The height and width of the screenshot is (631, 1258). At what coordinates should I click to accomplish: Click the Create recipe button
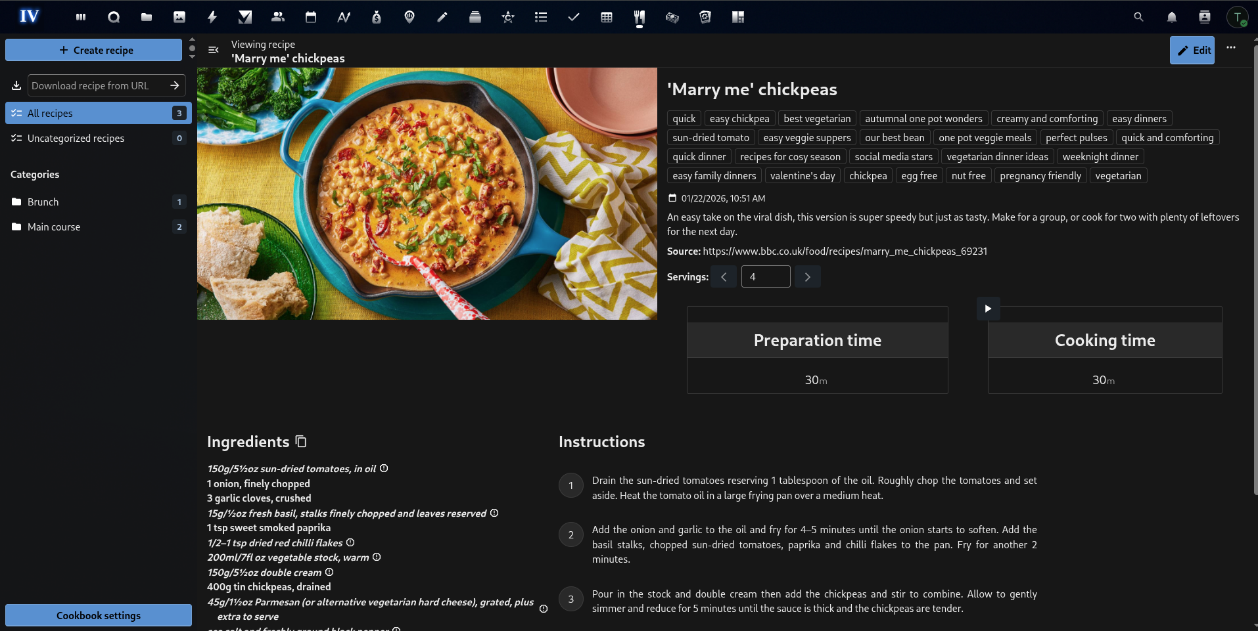pyautogui.click(x=94, y=49)
